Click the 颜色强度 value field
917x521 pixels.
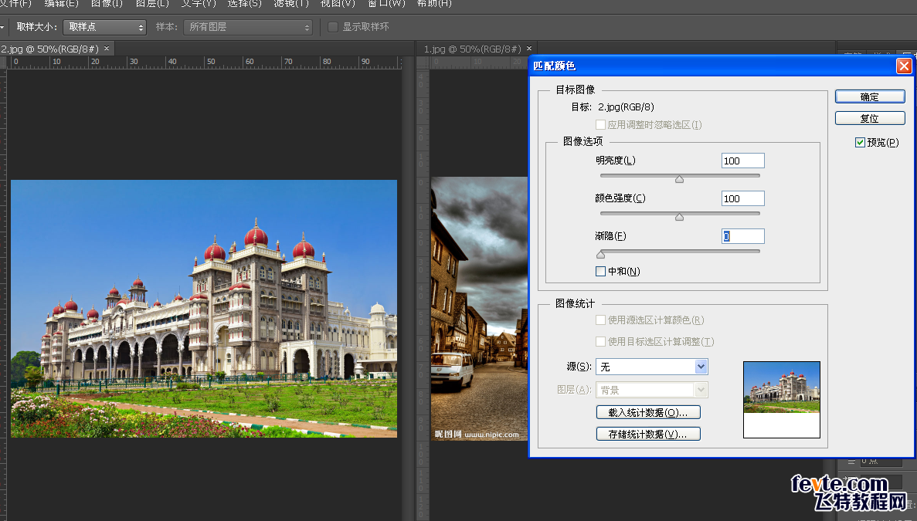tap(742, 198)
